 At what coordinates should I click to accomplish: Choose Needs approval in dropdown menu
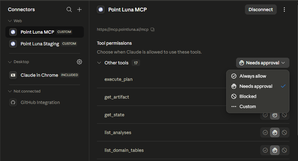tap(258, 86)
